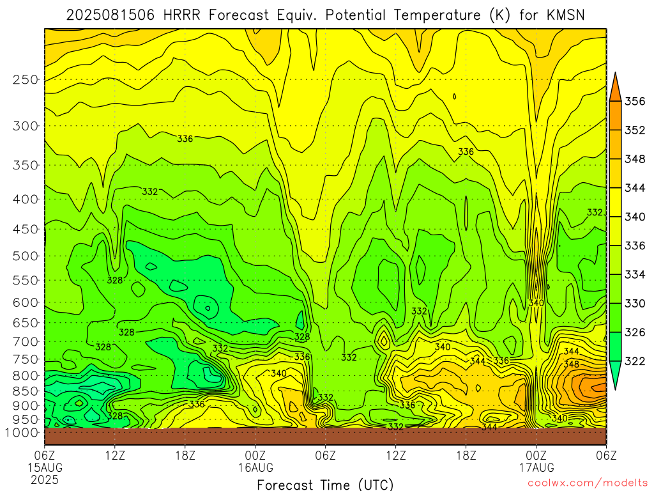The height and width of the screenshot is (491, 654).
Task: Click the 00Z tick label above 16AUG
Action: coord(255,455)
